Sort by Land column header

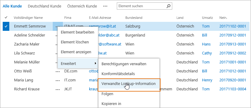pos(180,18)
